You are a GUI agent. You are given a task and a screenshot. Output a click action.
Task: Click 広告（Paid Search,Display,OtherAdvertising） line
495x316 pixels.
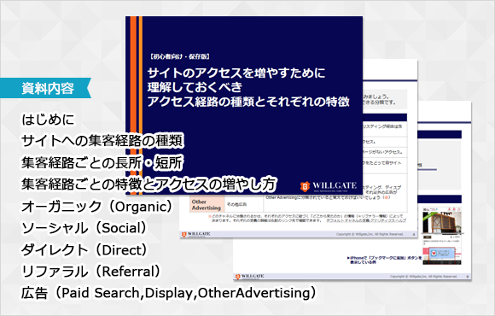tap(169, 293)
